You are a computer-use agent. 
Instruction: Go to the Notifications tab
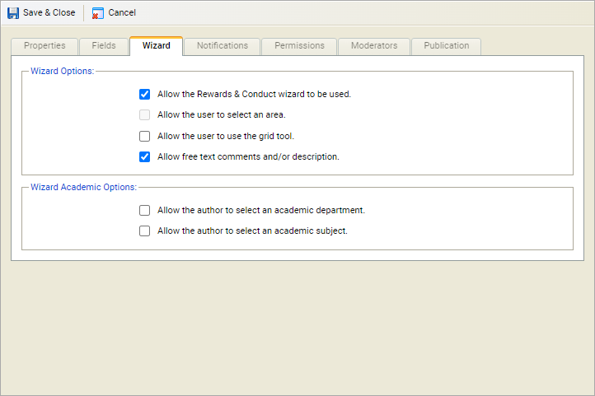coord(223,46)
